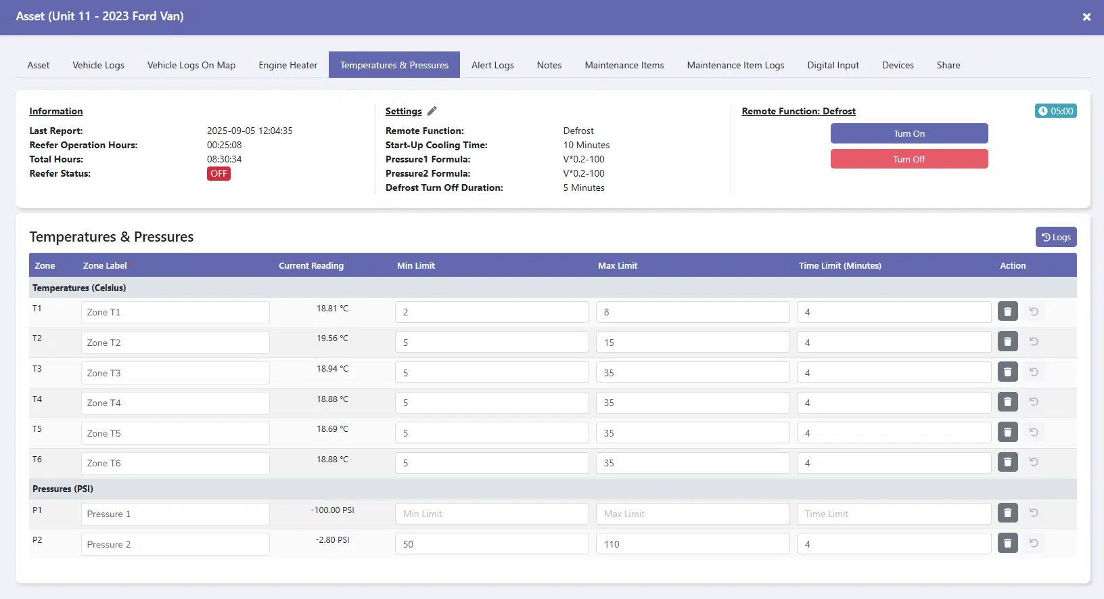Edit the Max Limit field for T2

[692, 342]
